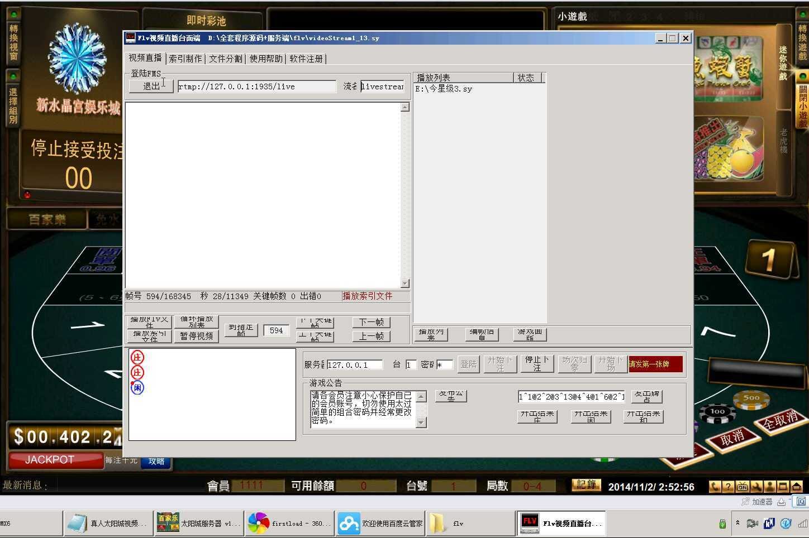
Task: Click the 攻略 strategy button
Action: click(156, 461)
